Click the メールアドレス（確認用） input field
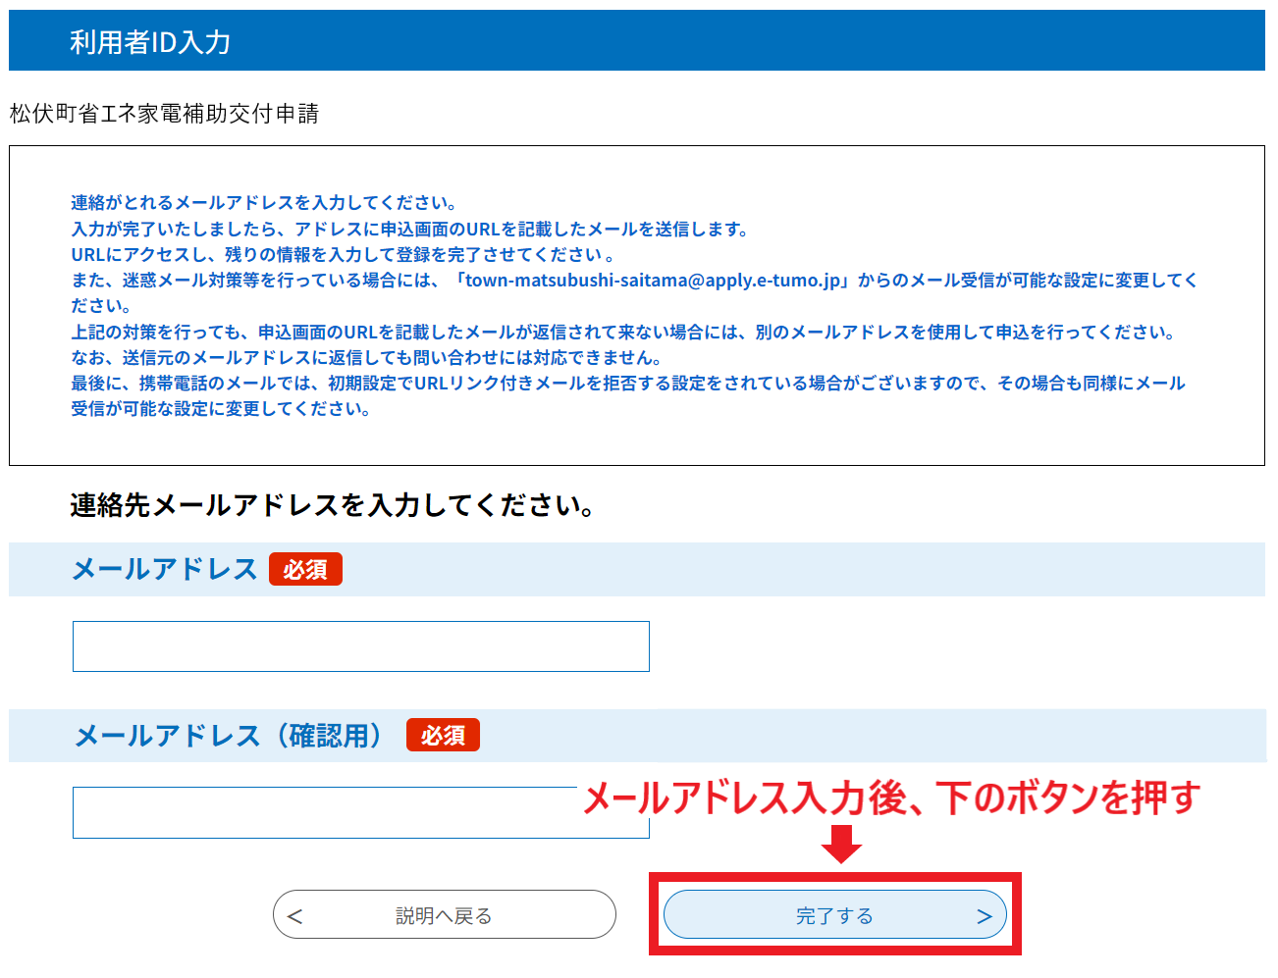 [x=361, y=812]
